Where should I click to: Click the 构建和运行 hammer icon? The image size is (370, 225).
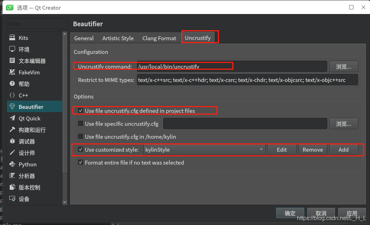click(x=12, y=129)
